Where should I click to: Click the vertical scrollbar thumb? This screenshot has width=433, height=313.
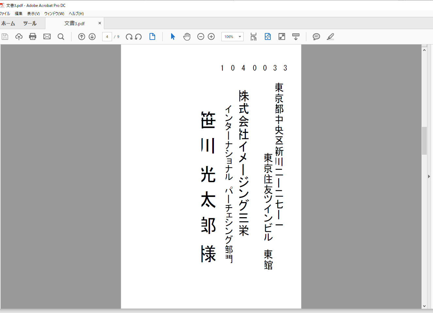tap(424, 141)
